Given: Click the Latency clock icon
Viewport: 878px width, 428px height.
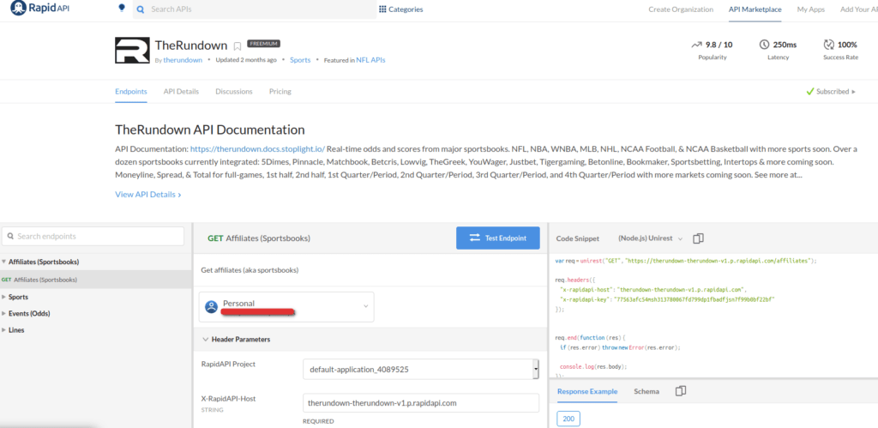Looking at the screenshot, I should click(764, 45).
